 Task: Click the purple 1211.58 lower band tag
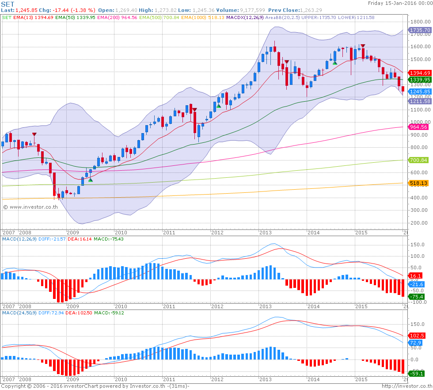pos(420,101)
